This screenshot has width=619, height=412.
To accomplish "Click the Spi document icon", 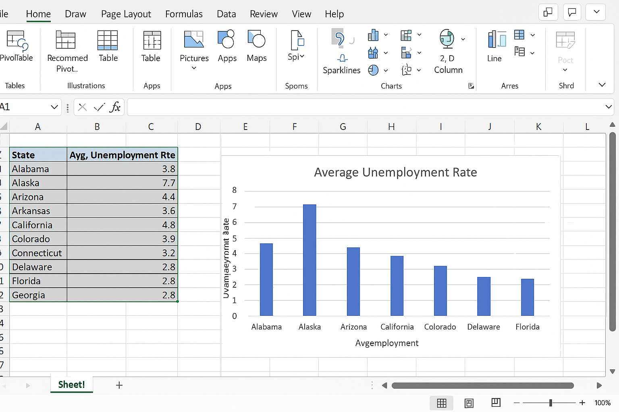I will [x=297, y=40].
